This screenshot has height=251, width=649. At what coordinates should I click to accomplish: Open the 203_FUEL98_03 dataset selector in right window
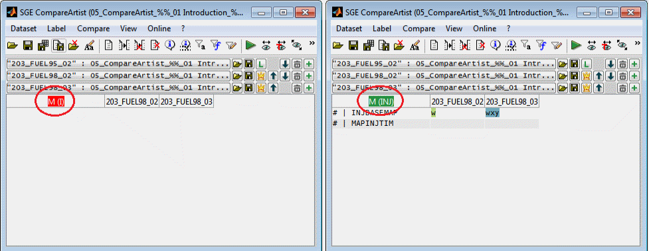click(x=444, y=88)
